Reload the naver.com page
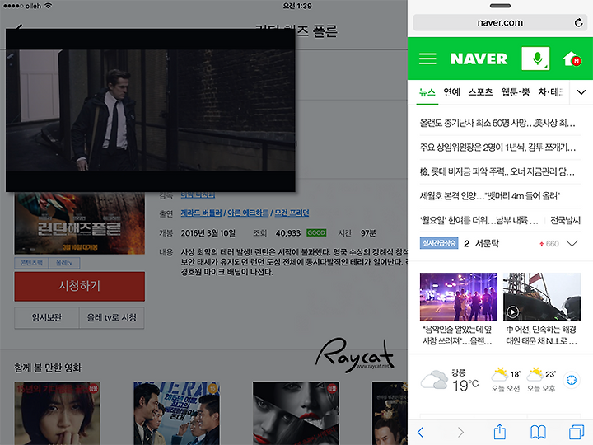The height and width of the screenshot is (445, 593). coord(579,23)
